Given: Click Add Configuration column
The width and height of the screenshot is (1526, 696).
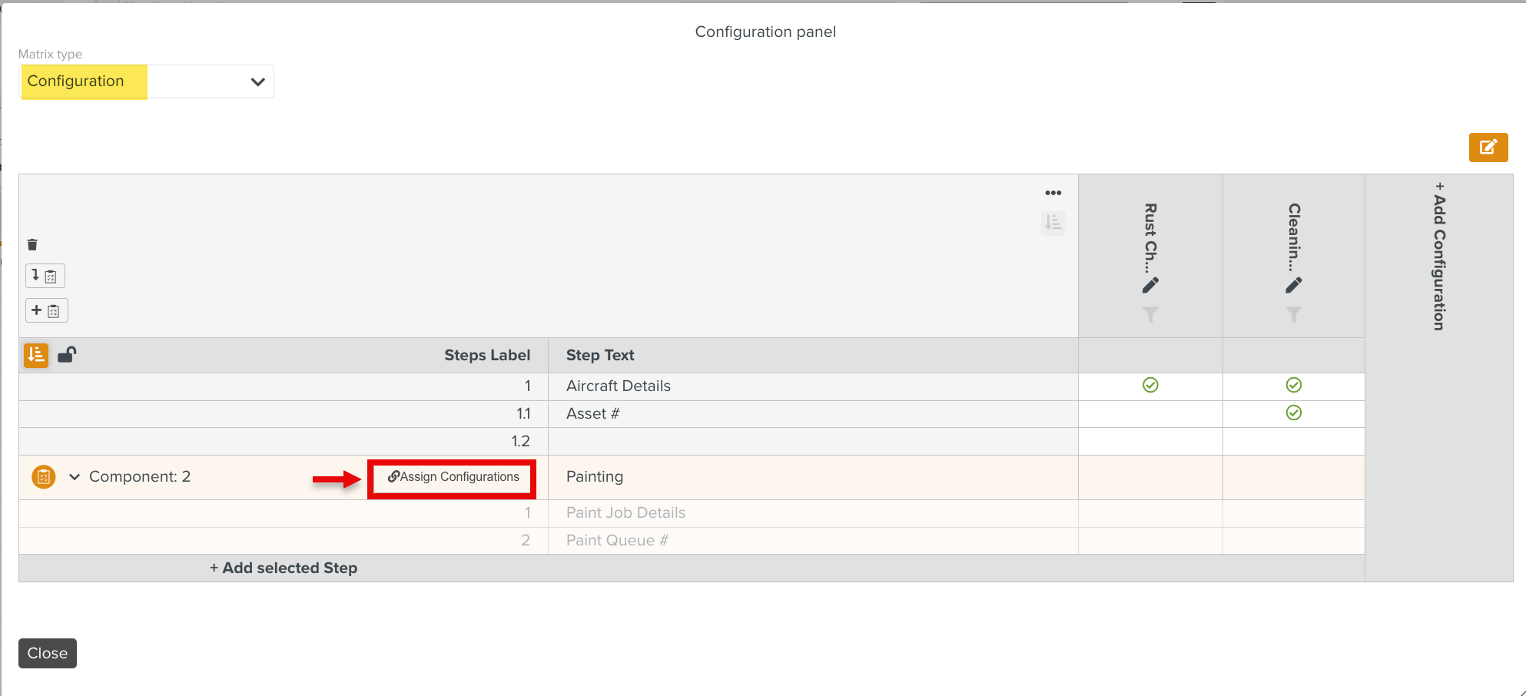Looking at the screenshot, I should [x=1439, y=257].
